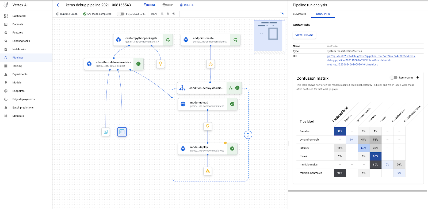Click the 99% females matrix cell
428x209 pixels.
[x=340, y=131]
